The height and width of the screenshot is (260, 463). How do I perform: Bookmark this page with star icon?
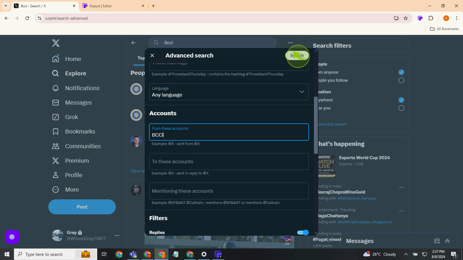coord(406,18)
